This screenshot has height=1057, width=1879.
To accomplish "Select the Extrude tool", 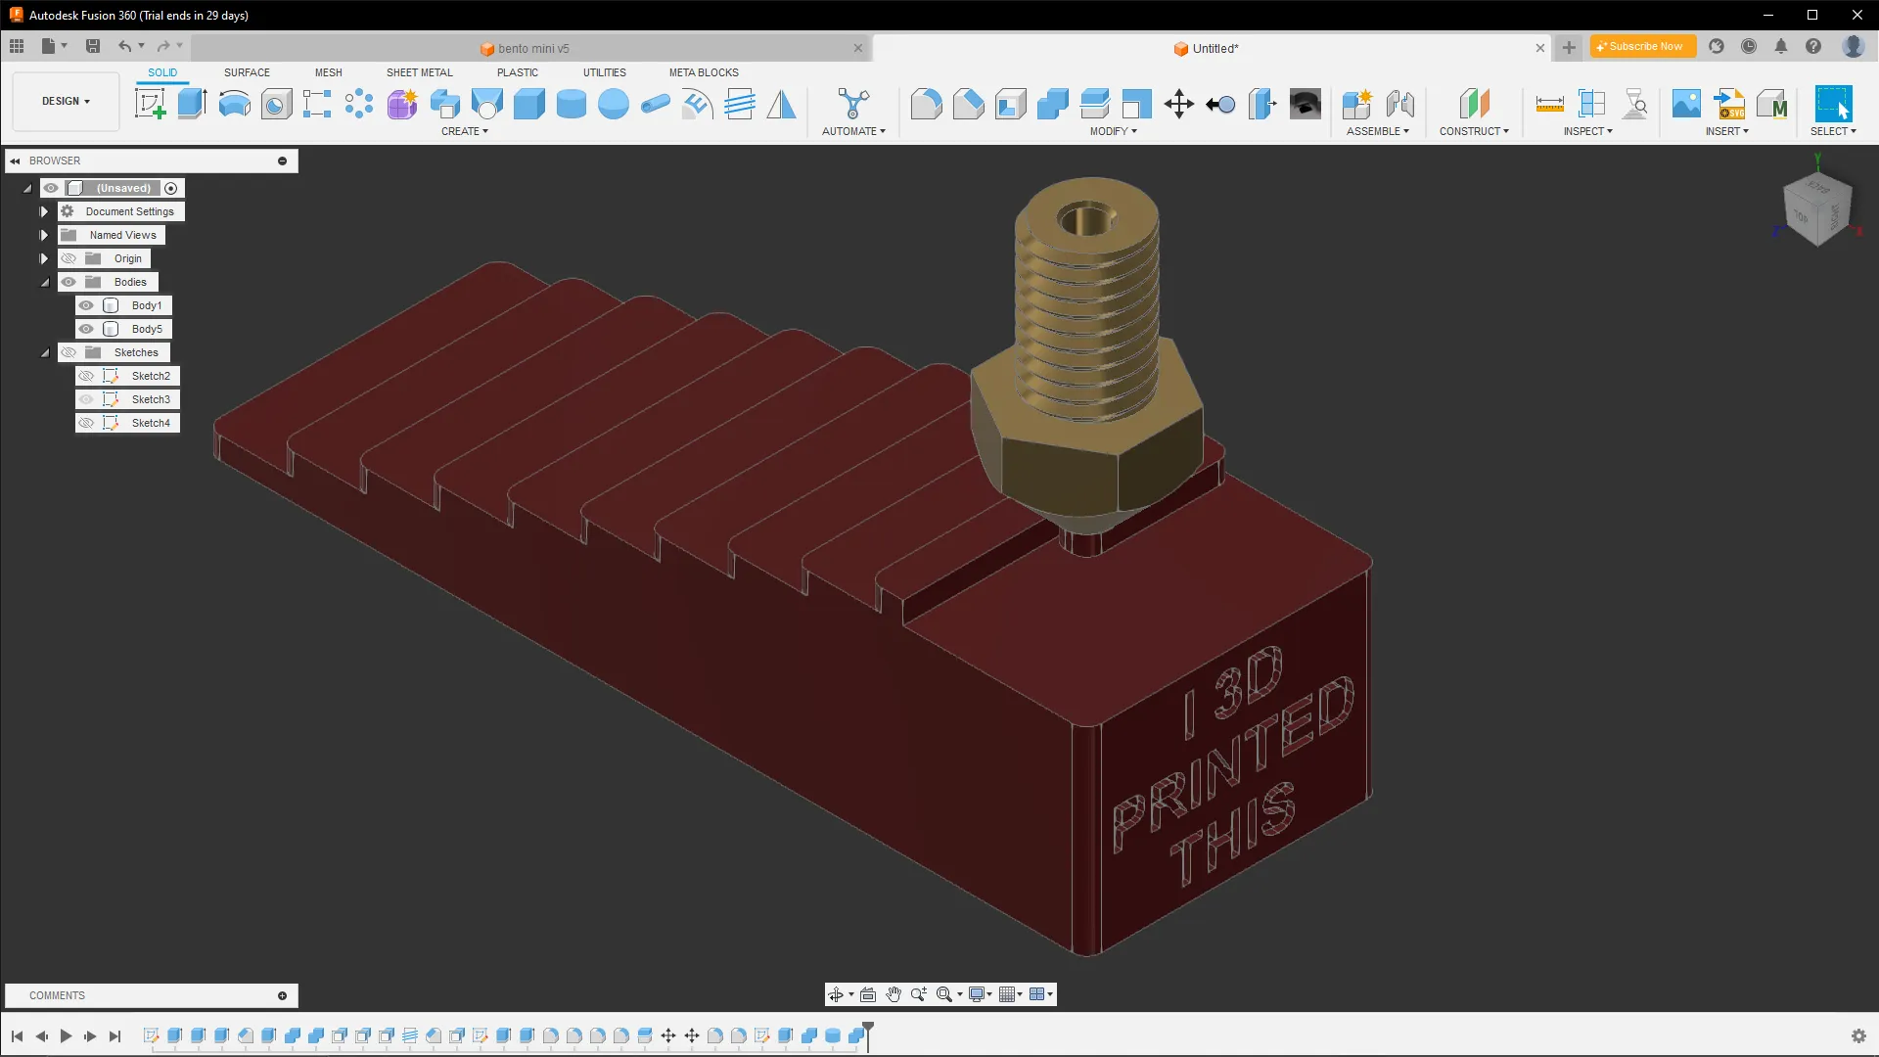I will [191, 103].
